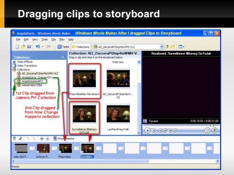Open the Help menu
This screenshot has width=234, height=175.
pyautogui.click(x=71, y=39)
